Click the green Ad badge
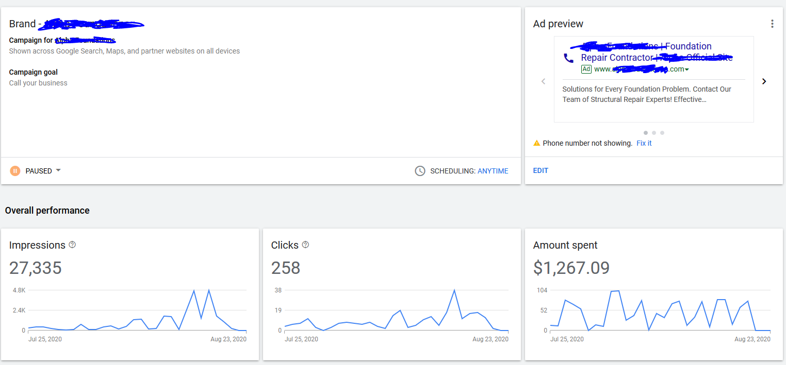 (x=586, y=69)
